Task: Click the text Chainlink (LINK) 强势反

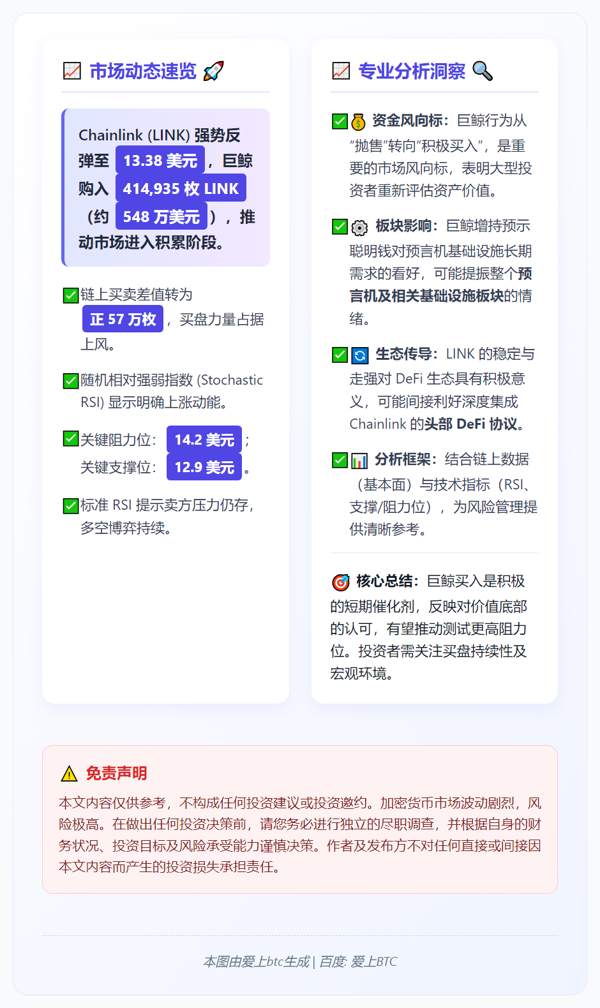Action: 160,135
